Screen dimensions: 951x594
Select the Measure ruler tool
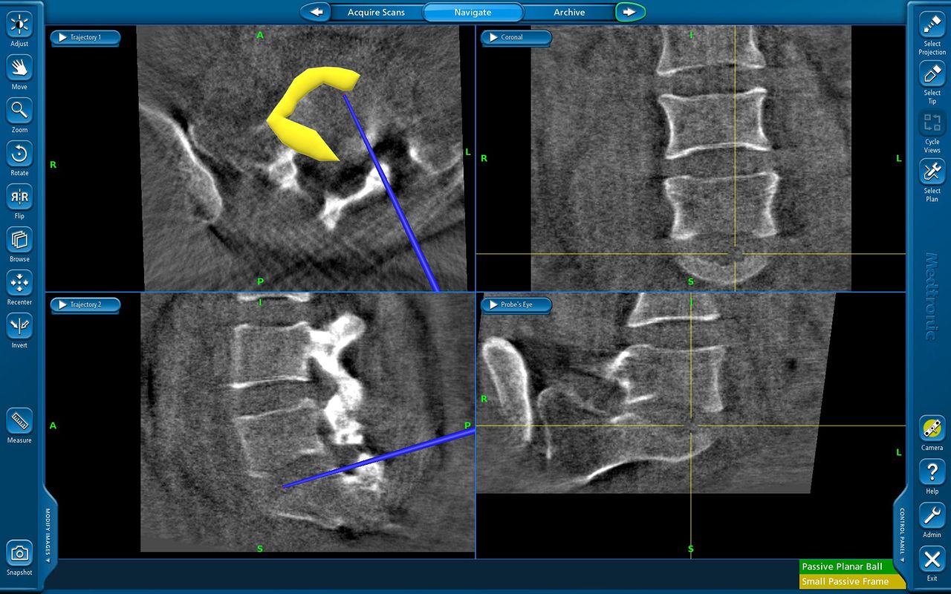(x=19, y=421)
